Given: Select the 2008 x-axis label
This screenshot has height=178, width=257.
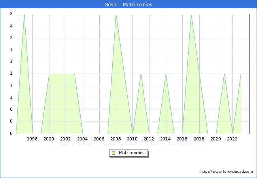Looking at the screenshot, I should click(116, 139).
